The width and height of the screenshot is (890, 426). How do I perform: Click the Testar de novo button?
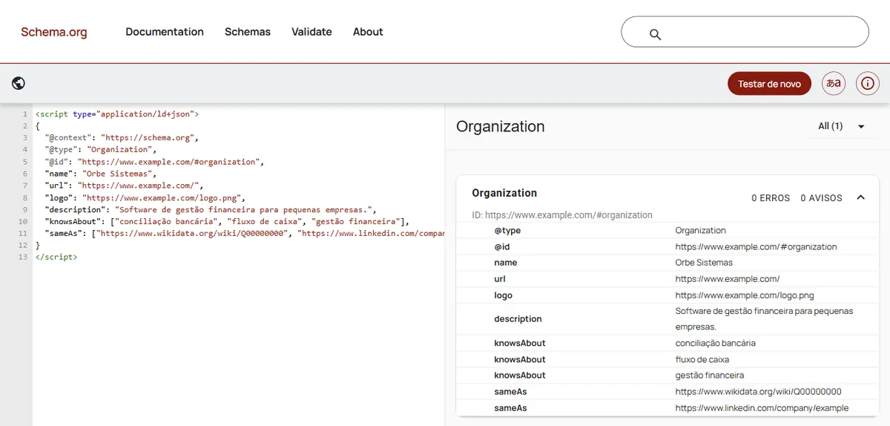click(x=769, y=84)
